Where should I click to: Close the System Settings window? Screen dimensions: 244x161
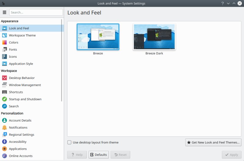coord(240,3)
